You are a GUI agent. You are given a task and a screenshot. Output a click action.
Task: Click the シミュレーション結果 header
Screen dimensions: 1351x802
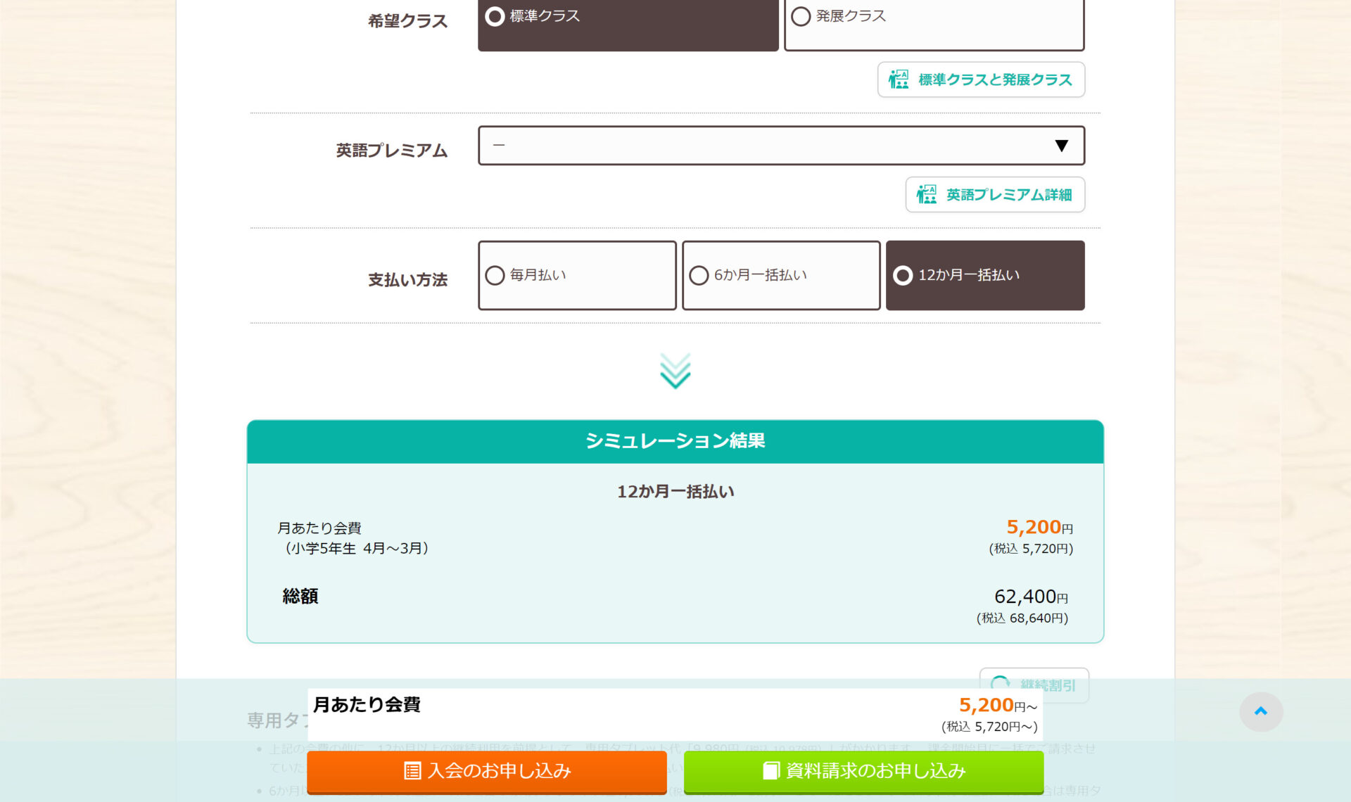coord(675,441)
